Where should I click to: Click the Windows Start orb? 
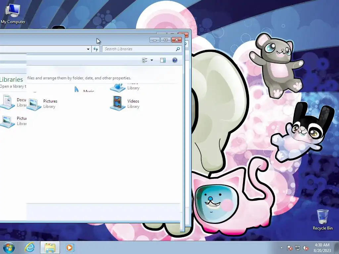coord(9,247)
